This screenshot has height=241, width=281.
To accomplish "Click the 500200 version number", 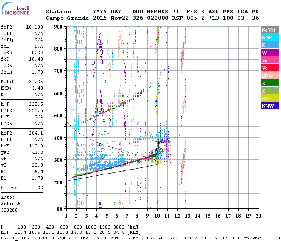I will click(9, 210).
